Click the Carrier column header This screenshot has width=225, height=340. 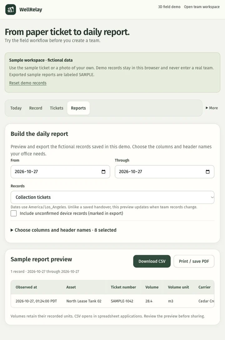[x=204, y=287]
